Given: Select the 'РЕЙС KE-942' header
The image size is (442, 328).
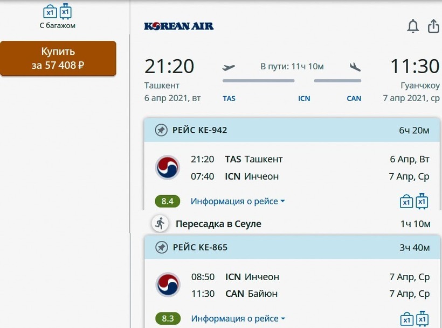Looking at the screenshot, I should [200, 130].
